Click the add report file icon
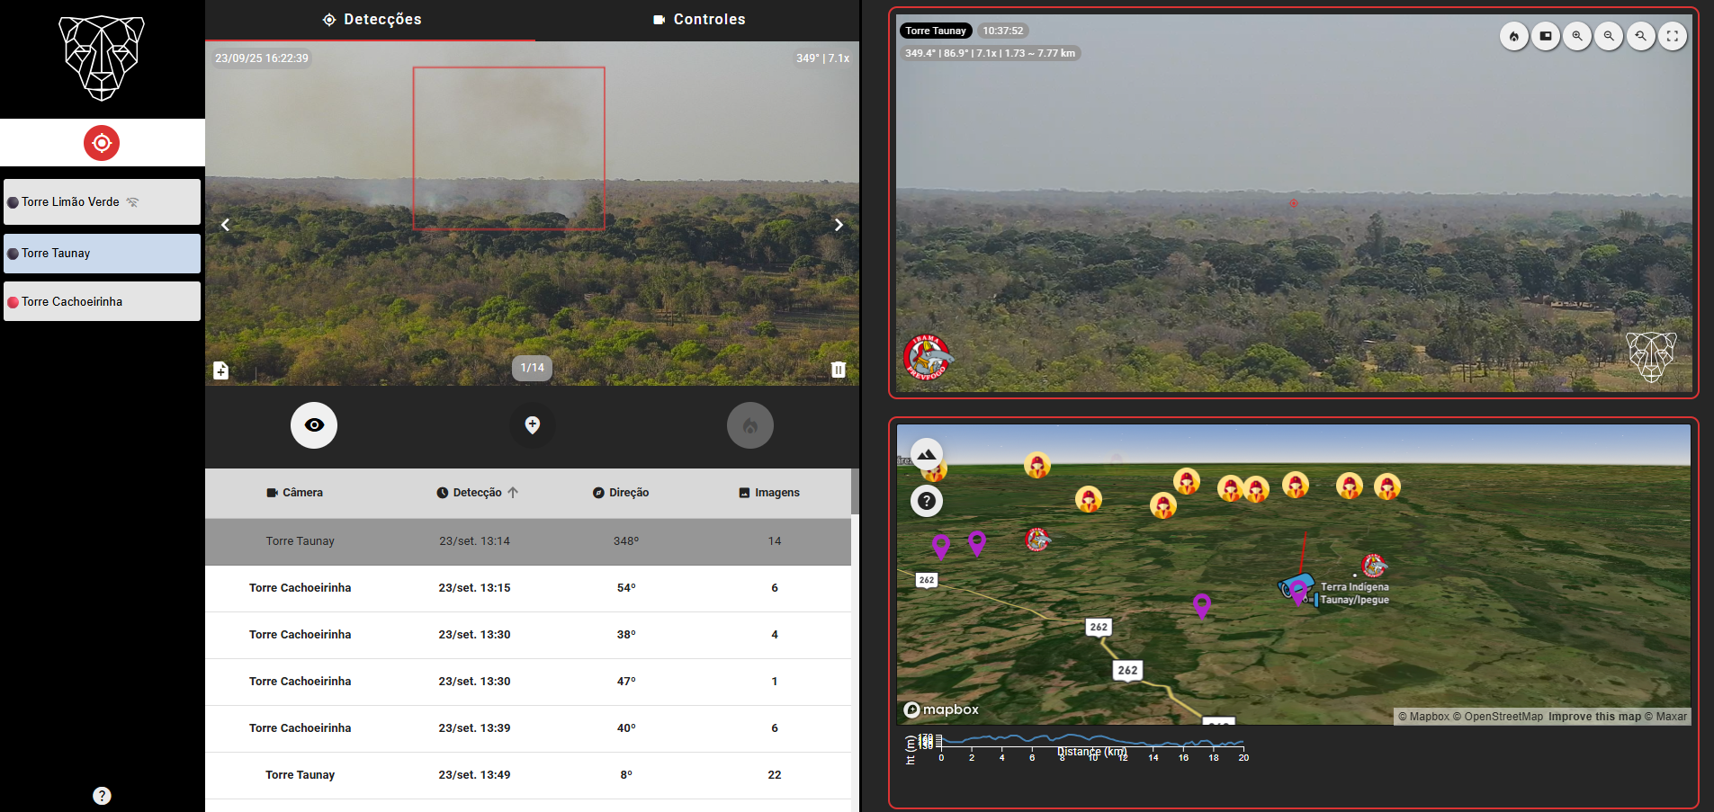1714x812 pixels. click(221, 370)
